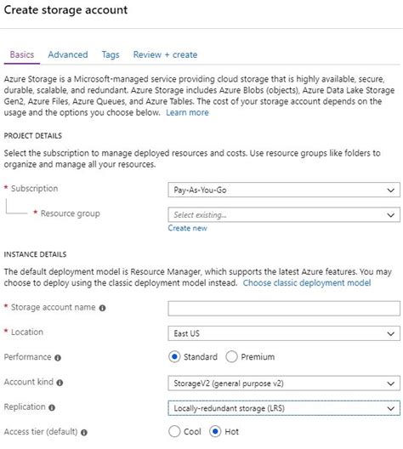Expand the Replication dropdown

click(x=284, y=408)
